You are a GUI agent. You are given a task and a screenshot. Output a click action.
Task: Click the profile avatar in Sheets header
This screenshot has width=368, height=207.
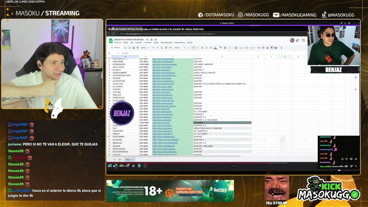point(292,41)
